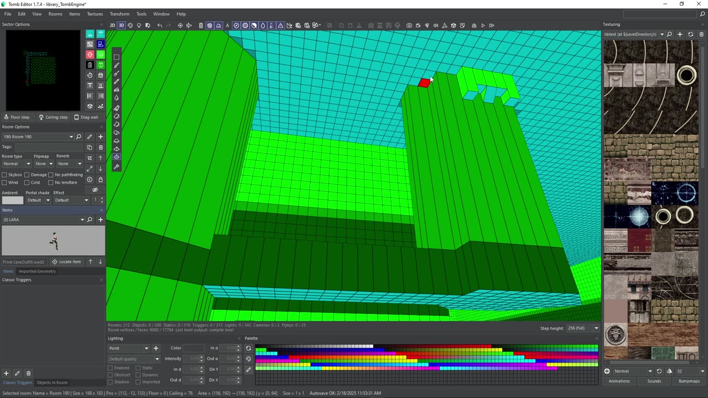
Task: Click the search room magnifier icon
Action: (79, 137)
